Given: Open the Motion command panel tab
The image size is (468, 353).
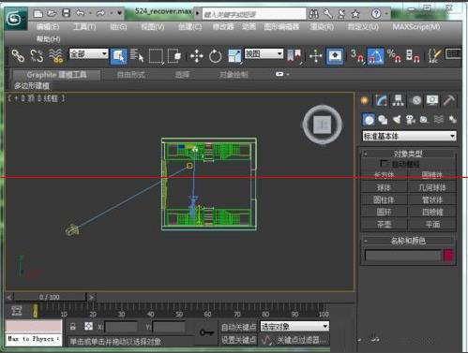Looking at the screenshot, I should click(x=416, y=100).
